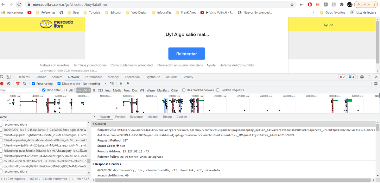Click the URL address bar

[x=158, y=5]
